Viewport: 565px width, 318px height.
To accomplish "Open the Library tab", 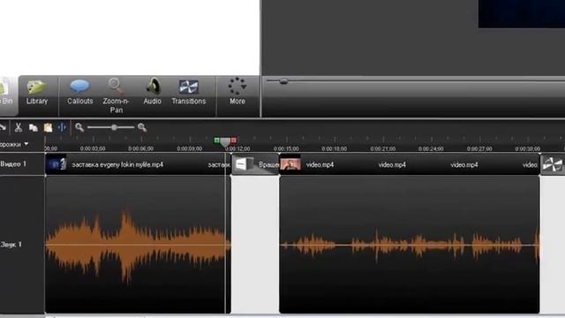I will point(37,93).
